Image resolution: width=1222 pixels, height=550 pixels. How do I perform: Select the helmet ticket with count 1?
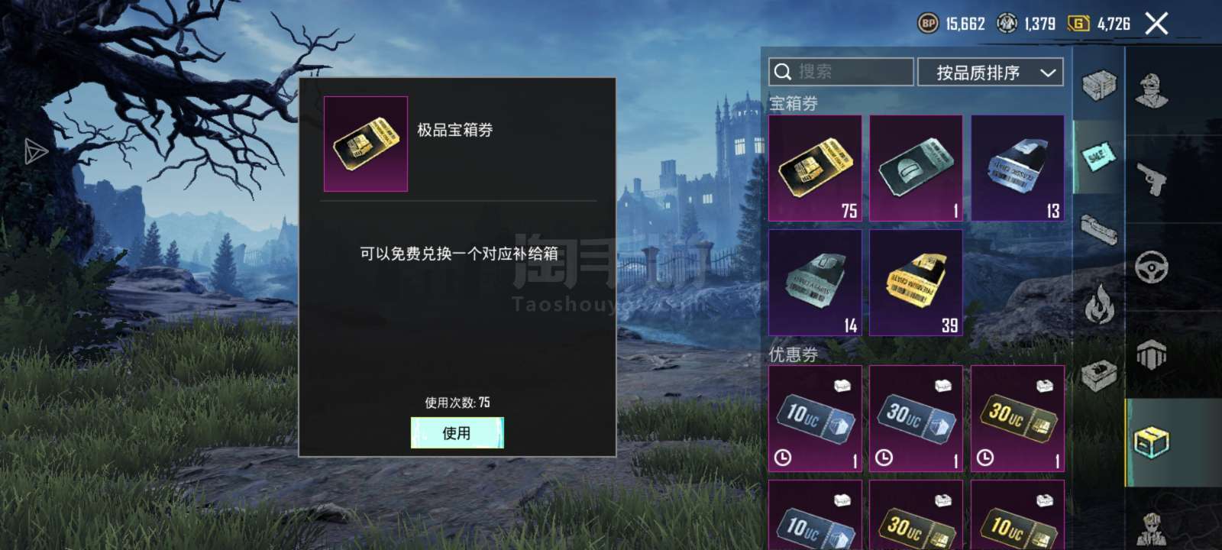[x=916, y=168]
